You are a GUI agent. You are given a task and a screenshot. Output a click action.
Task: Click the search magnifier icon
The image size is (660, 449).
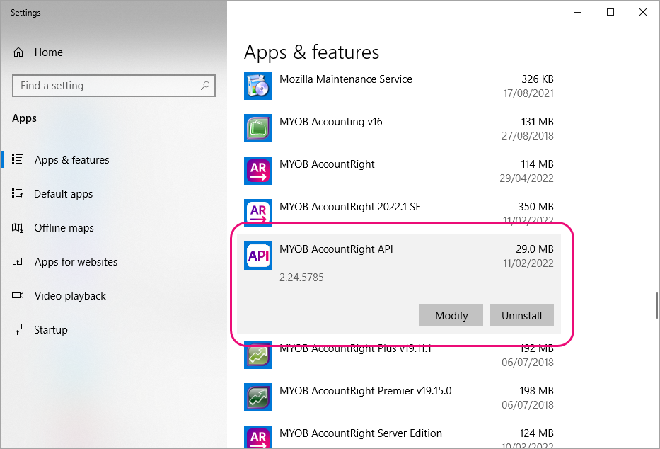[205, 86]
